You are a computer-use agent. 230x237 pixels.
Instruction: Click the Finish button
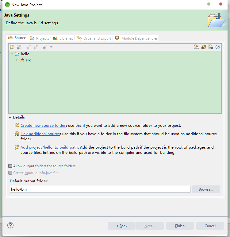180,226
